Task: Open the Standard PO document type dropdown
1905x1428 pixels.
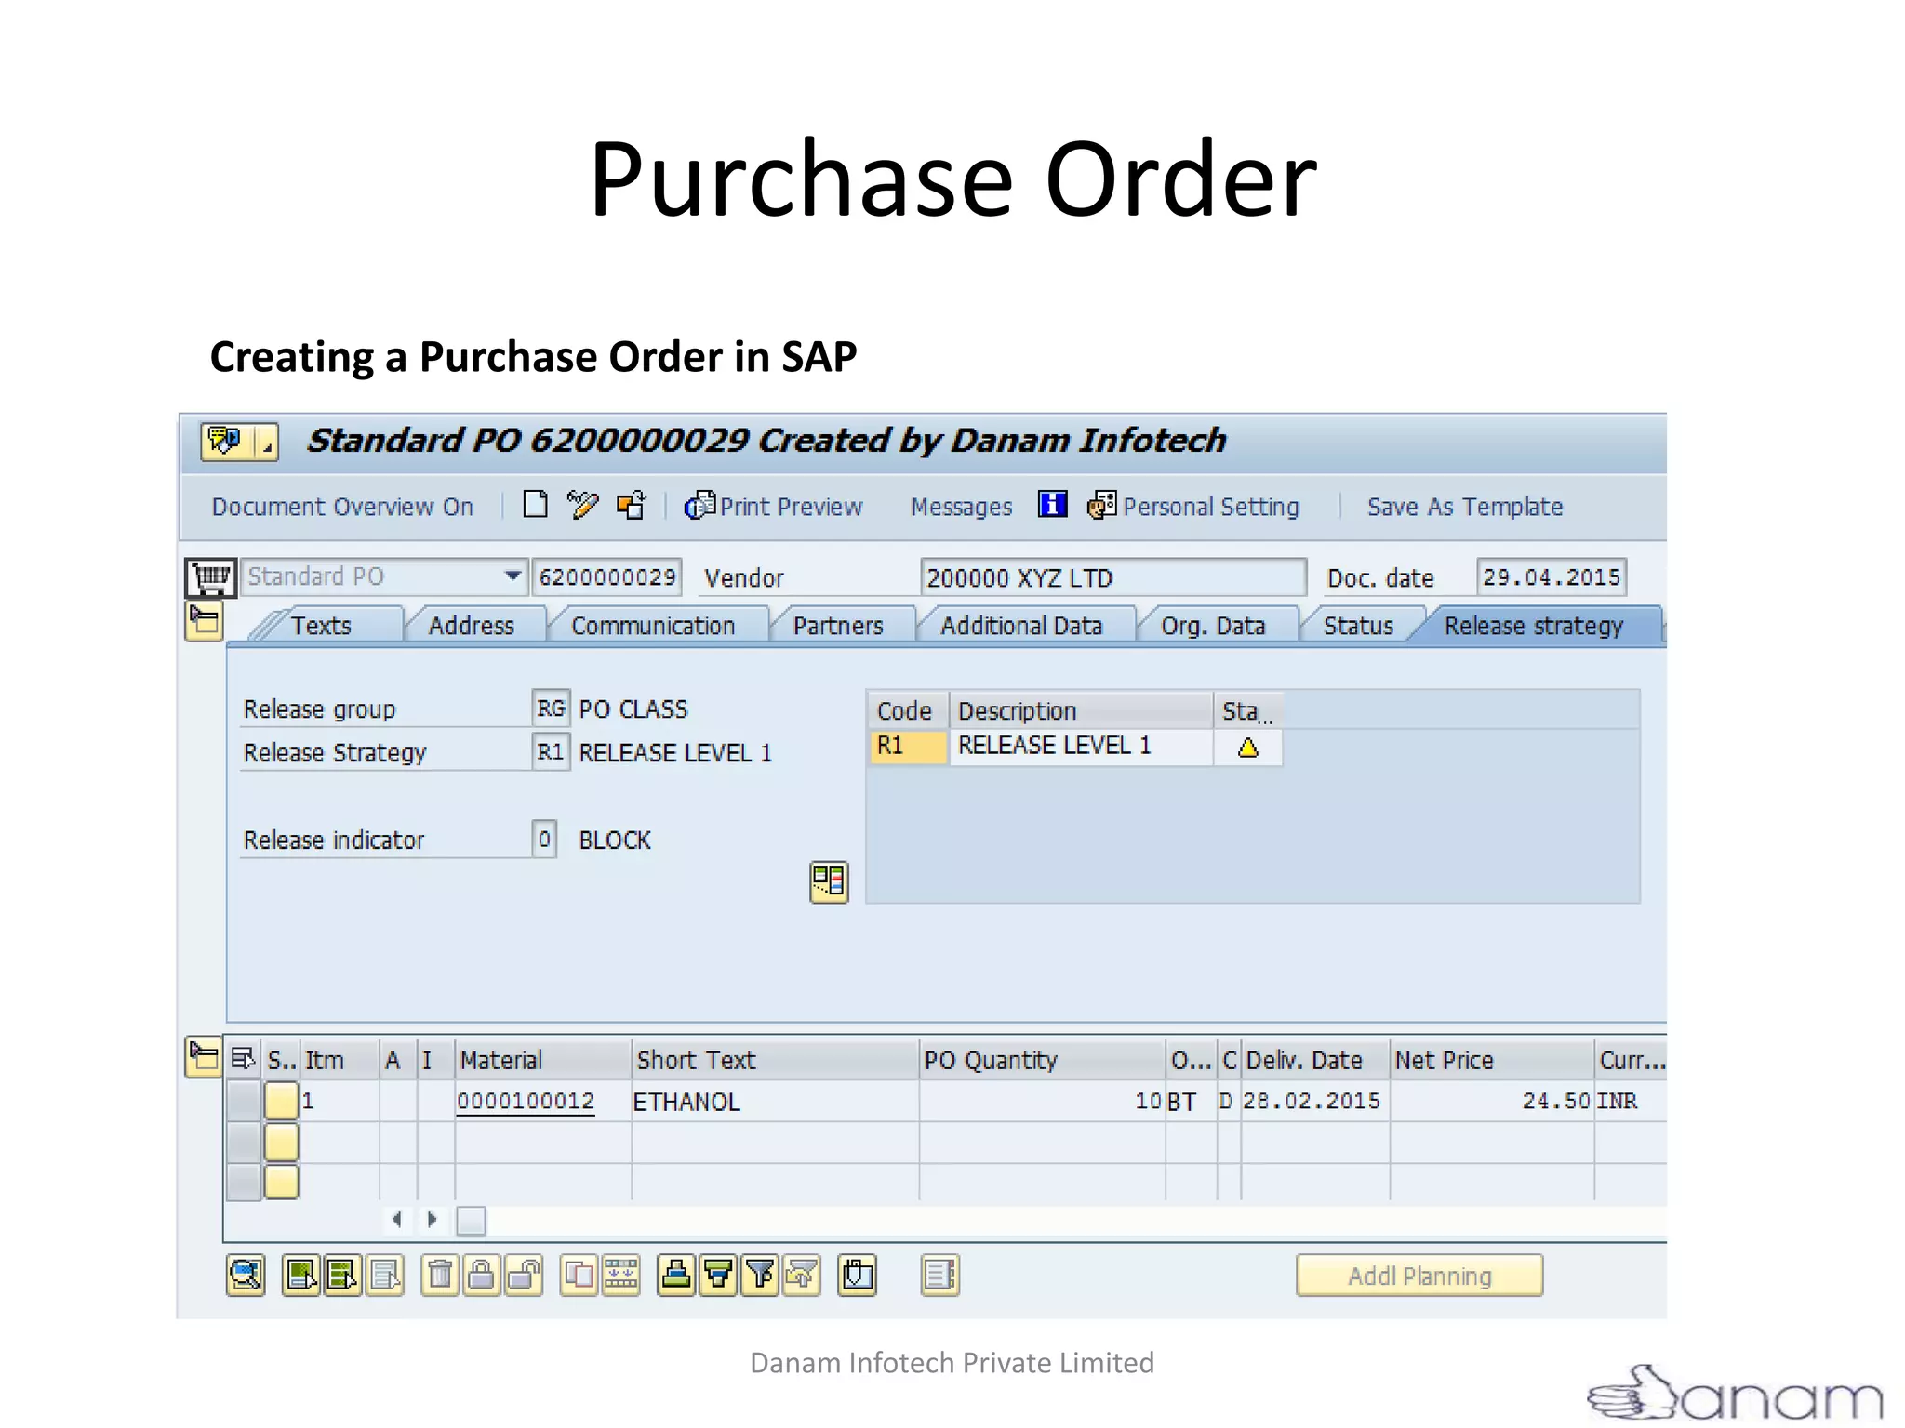Action: coord(513,576)
